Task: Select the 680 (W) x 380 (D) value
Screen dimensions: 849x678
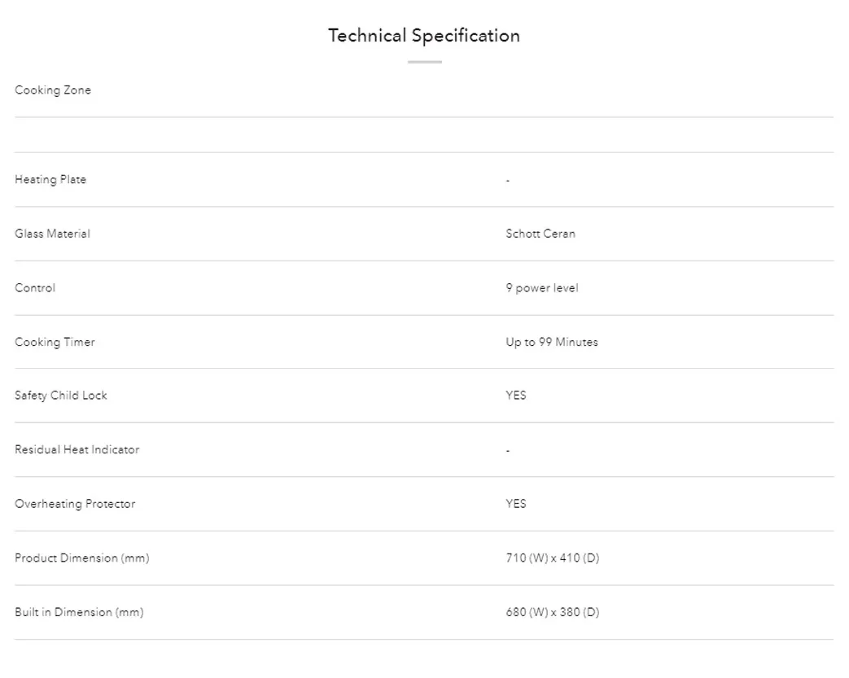Action: (x=552, y=612)
